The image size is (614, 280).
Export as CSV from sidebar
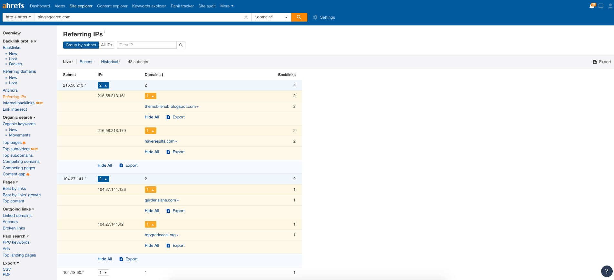click(7, 269)
